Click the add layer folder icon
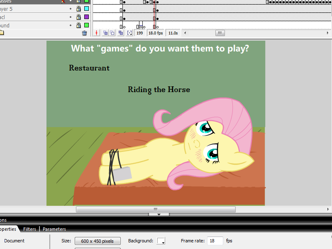 click(2, 33)
